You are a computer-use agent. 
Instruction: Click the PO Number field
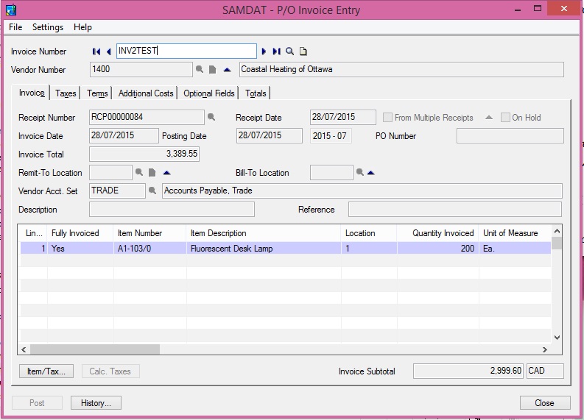click(510, 136)
